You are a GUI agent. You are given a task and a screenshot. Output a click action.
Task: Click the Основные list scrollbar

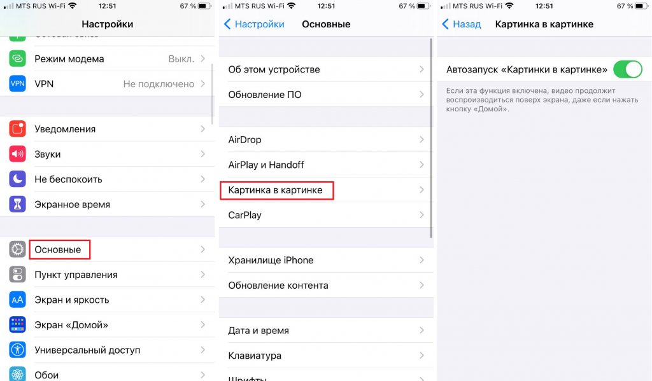(x=431, y=138)
